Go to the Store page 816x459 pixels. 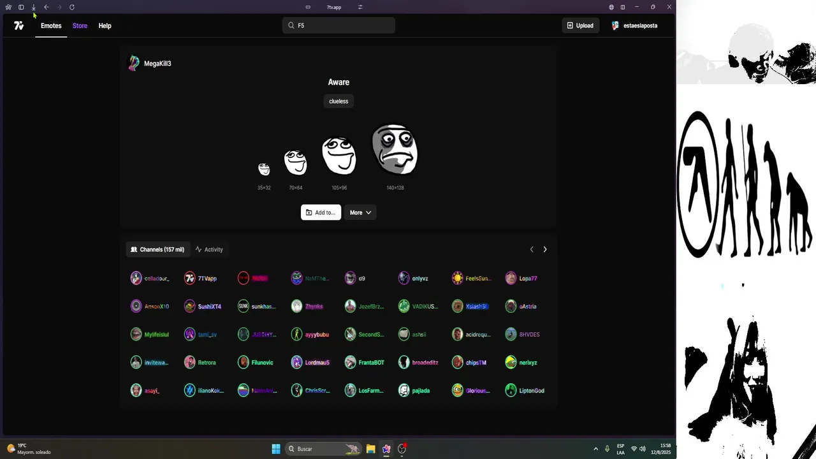80,25
